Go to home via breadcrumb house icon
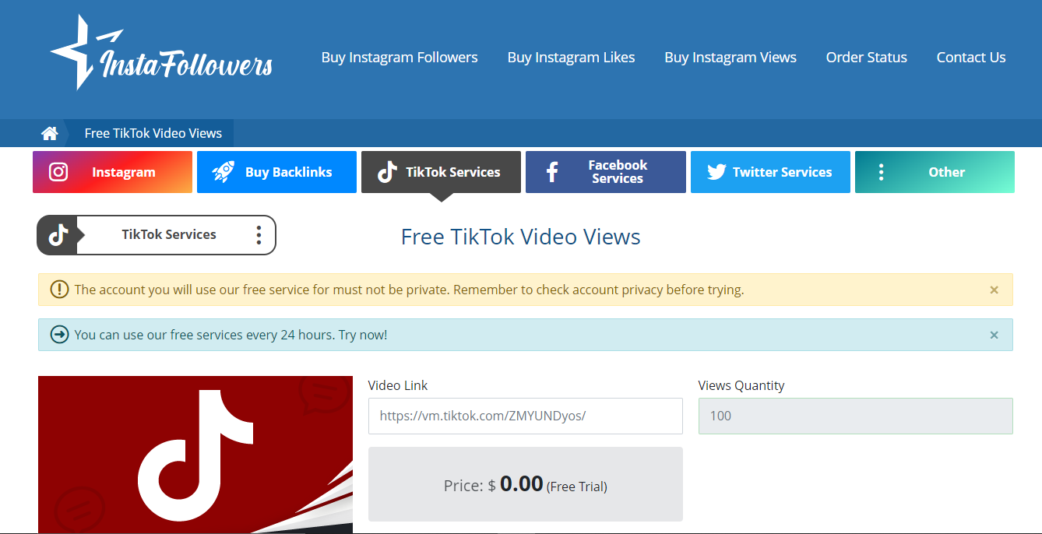Viewport: 1042px width, 534px height. coord(50,133)
